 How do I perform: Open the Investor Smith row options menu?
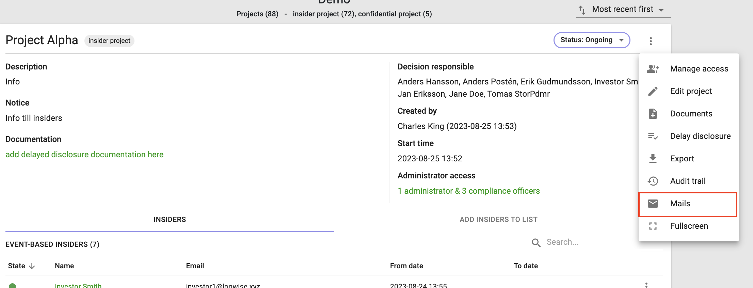(x=646, y=285)
